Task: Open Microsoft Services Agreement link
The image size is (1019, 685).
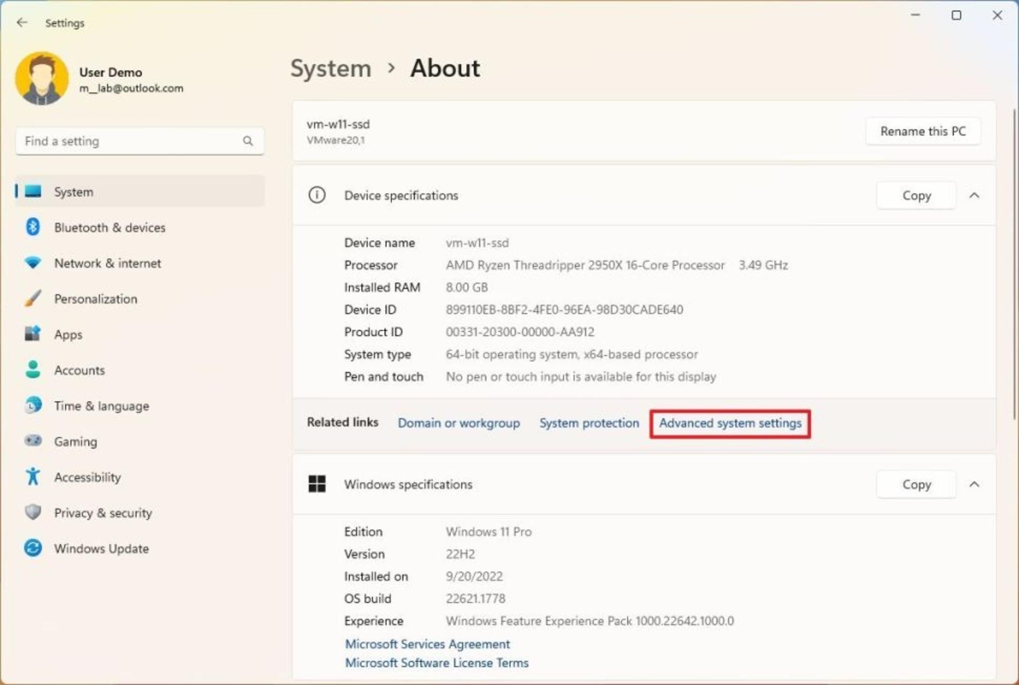Action: 427,644
